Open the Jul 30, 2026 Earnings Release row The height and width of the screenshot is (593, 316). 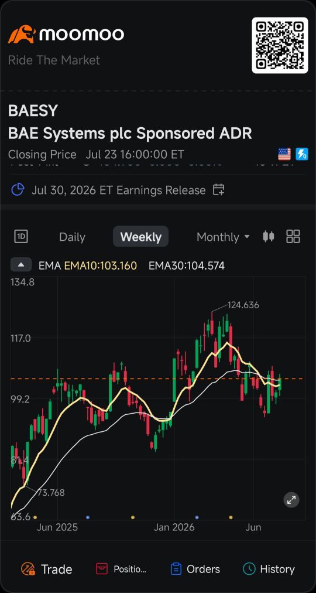pyautogui.click(x=158, y=189)
